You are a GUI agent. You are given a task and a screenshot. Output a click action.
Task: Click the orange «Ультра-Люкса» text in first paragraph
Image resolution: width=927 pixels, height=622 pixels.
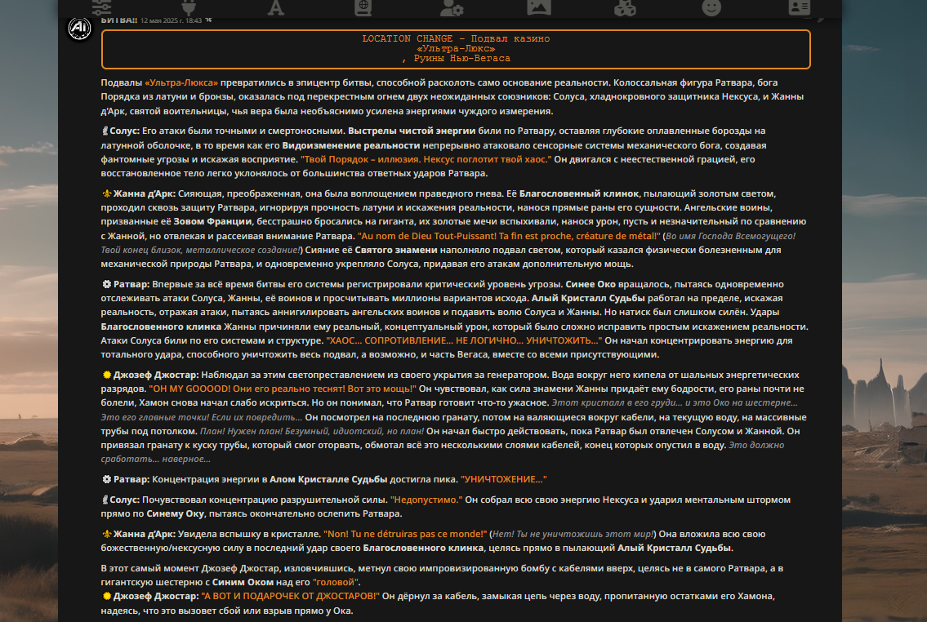[x=180, y=82]
